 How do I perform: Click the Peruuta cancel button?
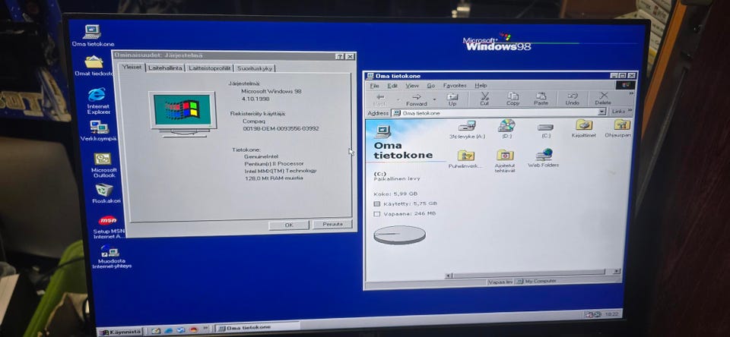332,224
